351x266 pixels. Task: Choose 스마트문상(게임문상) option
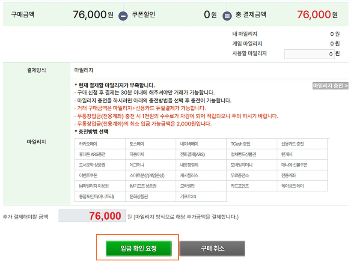point(147,175)
